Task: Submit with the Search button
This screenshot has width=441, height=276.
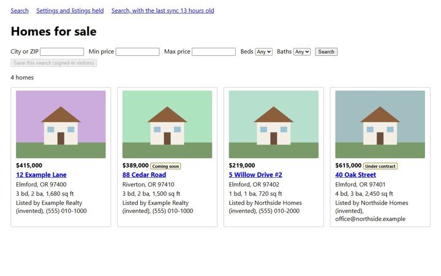Action: [x=326, y=52]
